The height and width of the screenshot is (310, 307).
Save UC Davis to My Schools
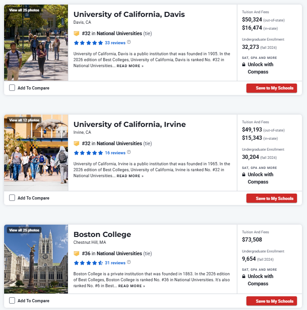[271, 88]
